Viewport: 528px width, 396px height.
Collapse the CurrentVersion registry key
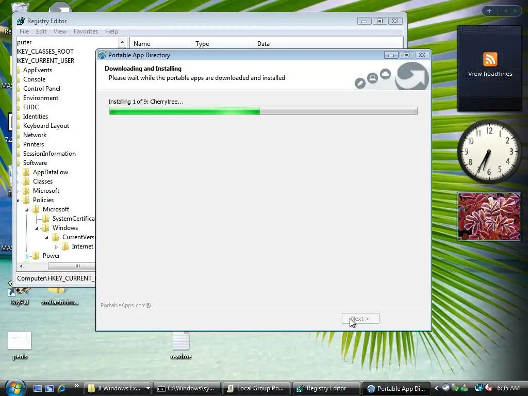tap(46, 238)
